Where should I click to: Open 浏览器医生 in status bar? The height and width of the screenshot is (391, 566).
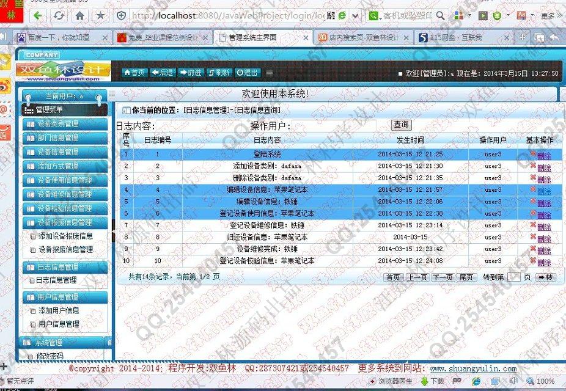coord(391,381)
